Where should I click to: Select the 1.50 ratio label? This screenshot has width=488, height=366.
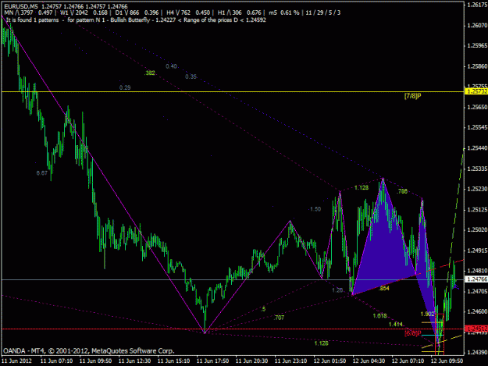click(315, 209)
